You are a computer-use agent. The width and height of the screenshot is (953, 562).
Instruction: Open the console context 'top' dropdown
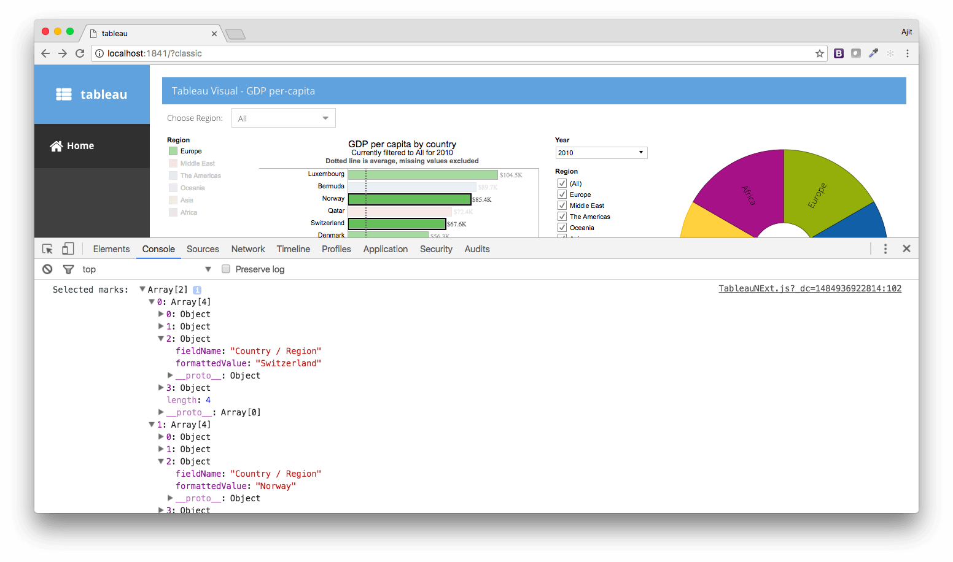pos(146,269)
